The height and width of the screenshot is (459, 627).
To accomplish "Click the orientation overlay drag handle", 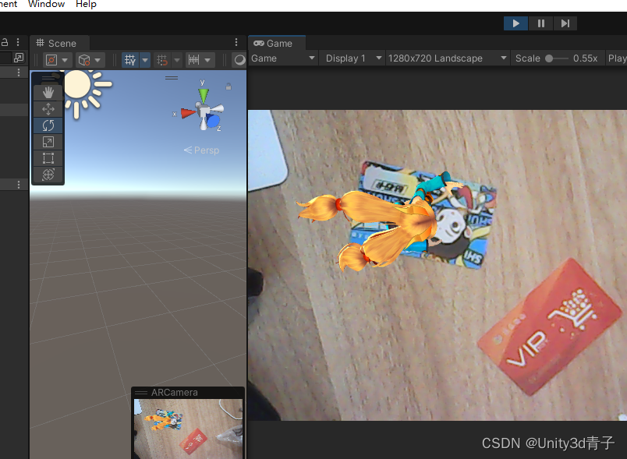I will pyautogui.click(x=172, y=78).
